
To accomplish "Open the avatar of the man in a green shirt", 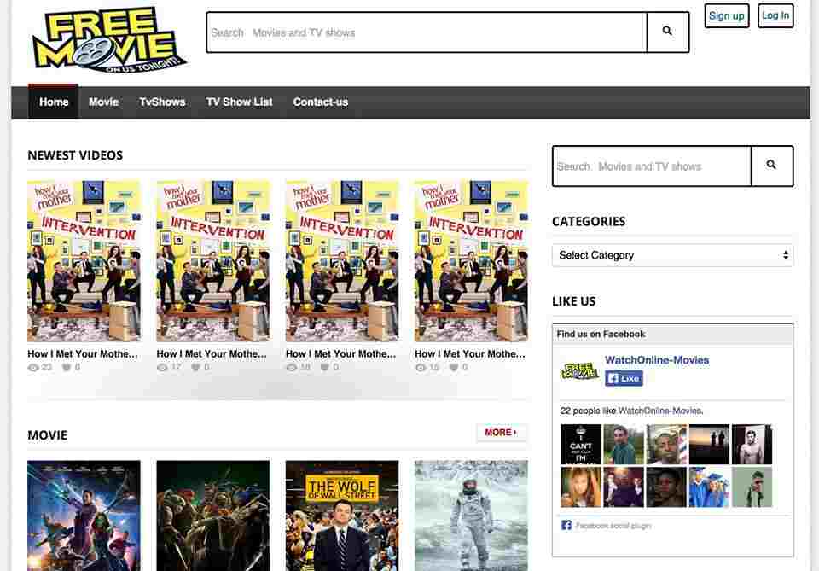I will (x=624, y=444).
